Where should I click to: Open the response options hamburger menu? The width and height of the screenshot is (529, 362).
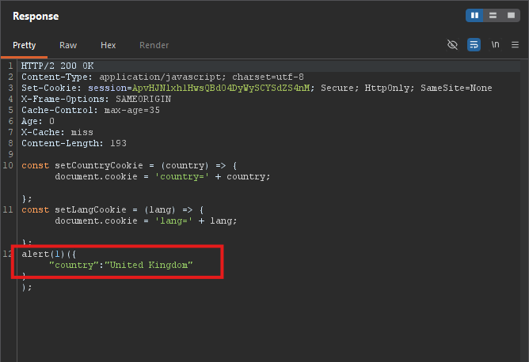pos(515,44)
